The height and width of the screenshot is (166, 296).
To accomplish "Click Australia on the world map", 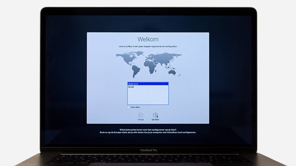I will pos(172,72).
